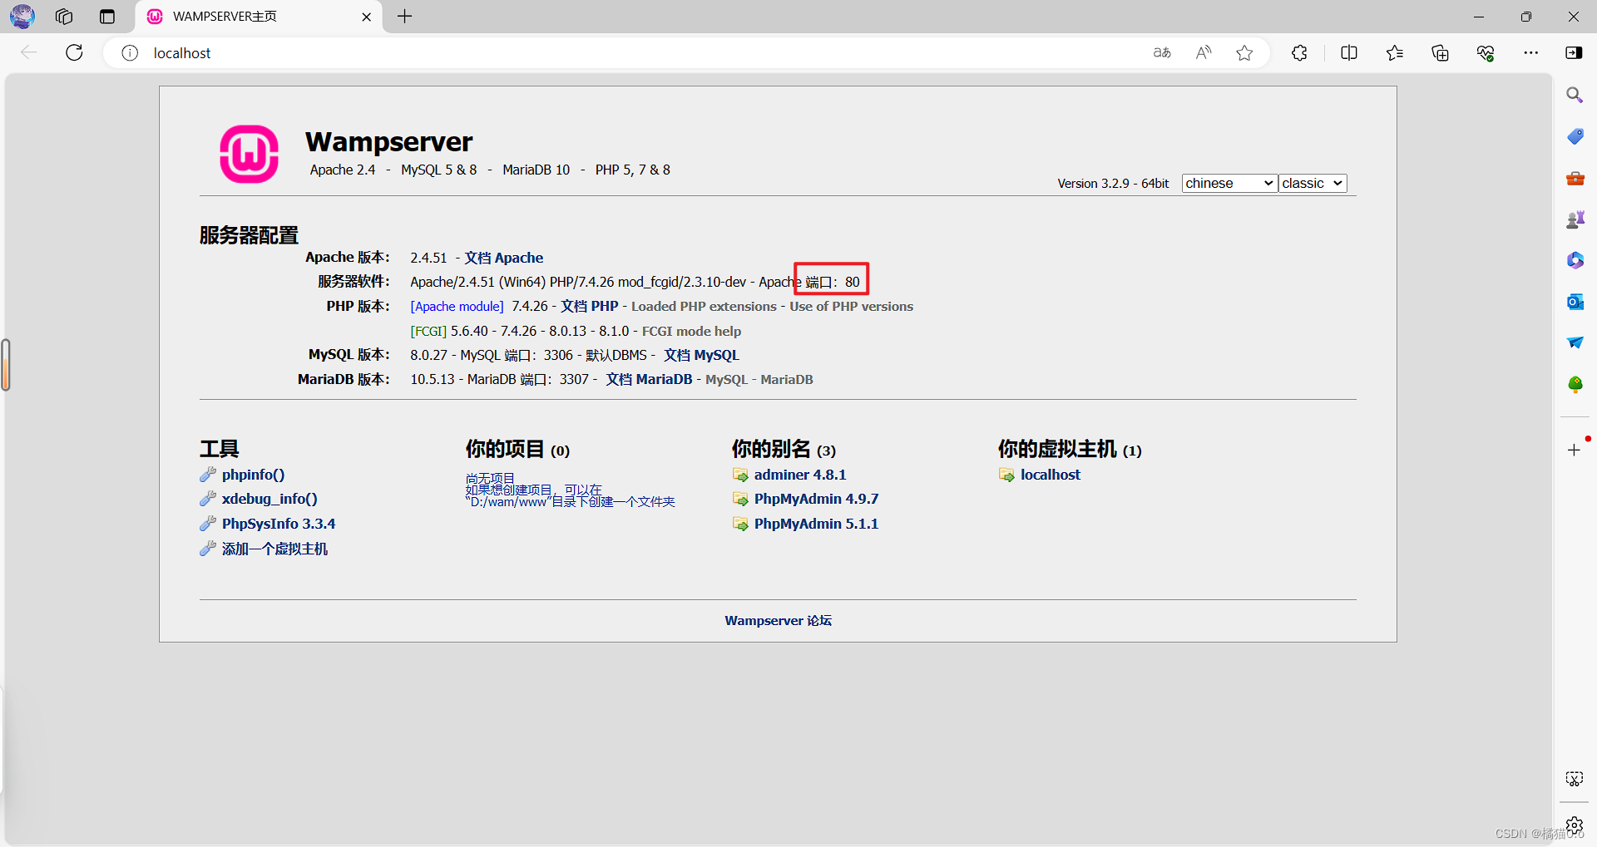1597x847 pixels.
Task: Add page to favorites star icon
Action: click(1244, 53)
